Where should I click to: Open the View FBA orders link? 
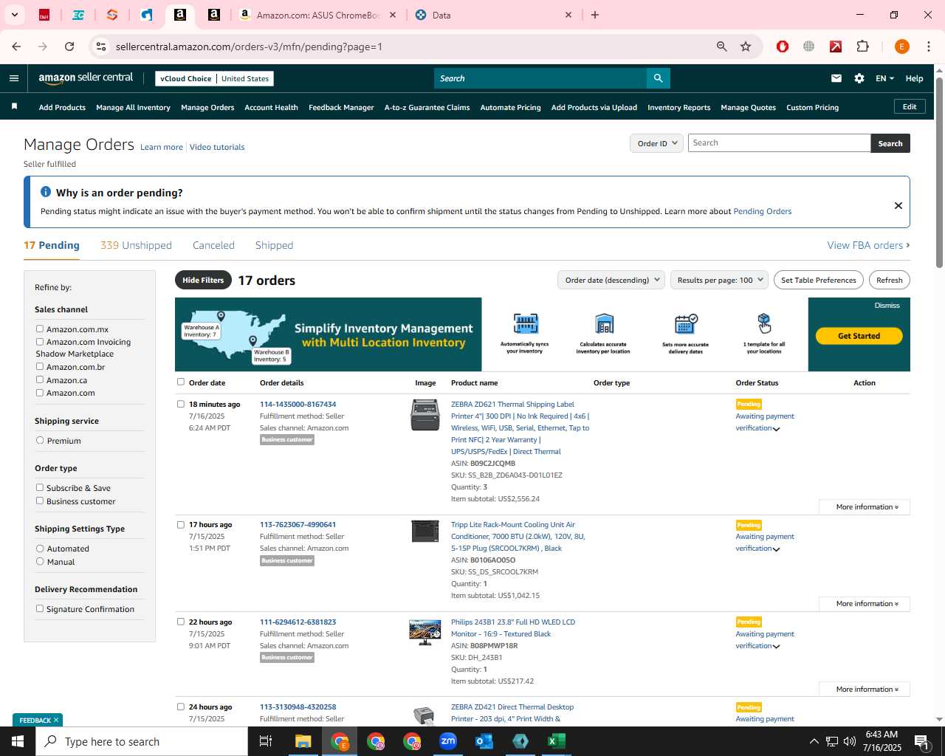868,245
